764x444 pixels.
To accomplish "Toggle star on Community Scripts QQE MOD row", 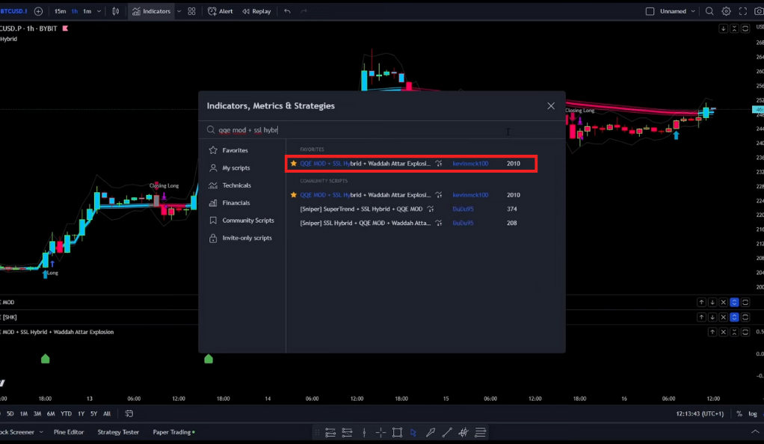I will pyautogui.click(x=293, y=195).
